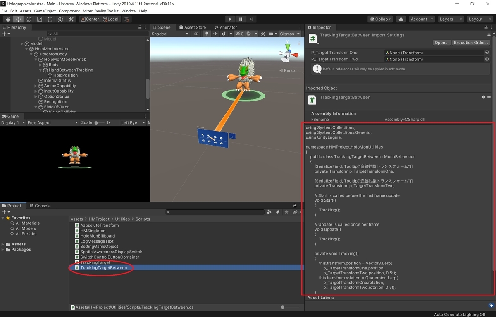The height and width of the screenshot is (317, 496).
Task: Open the Component menu
Action: [69, 11]
